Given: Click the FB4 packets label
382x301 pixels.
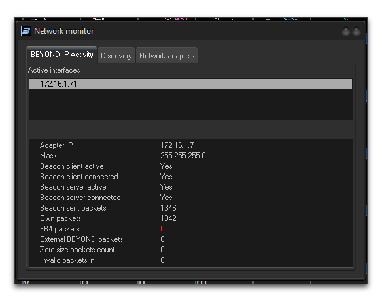Looking at the screenshot, I should point(60,229).
